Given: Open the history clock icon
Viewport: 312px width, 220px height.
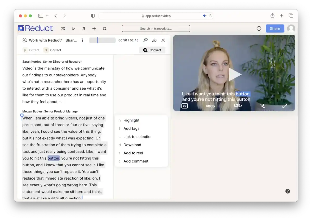Looking at the screenshot, I should pos(259,29).
